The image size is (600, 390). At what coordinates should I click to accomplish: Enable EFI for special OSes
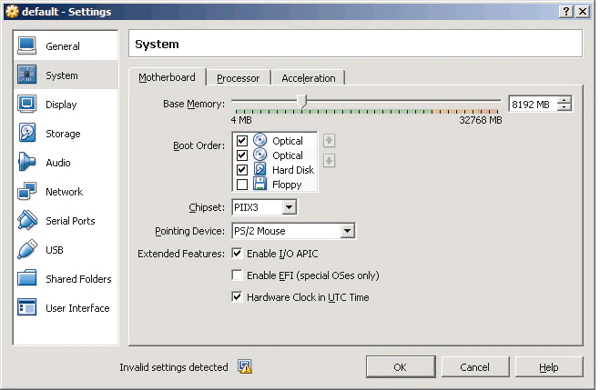[x=238, y=275]
